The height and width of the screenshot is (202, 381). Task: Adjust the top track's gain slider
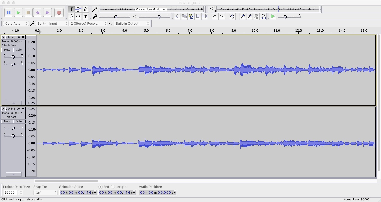click(13, 56)
